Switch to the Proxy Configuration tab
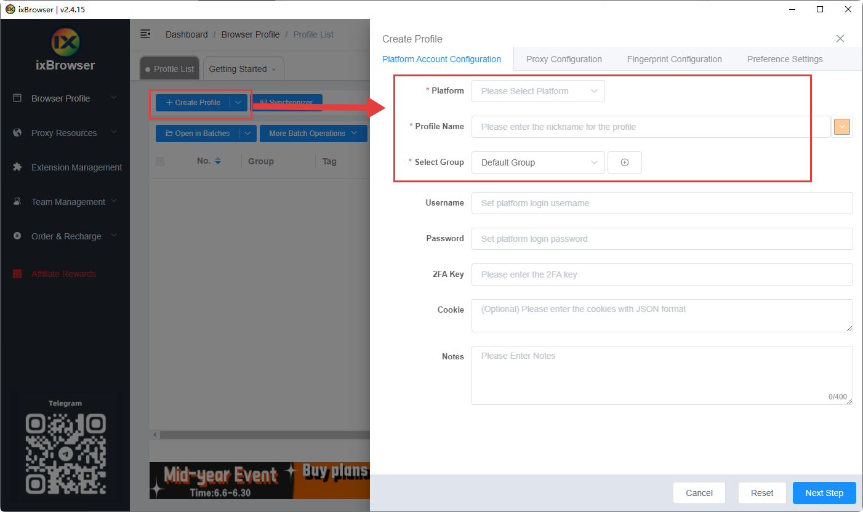The image size is (863, 512). click(x=564, y=59)
